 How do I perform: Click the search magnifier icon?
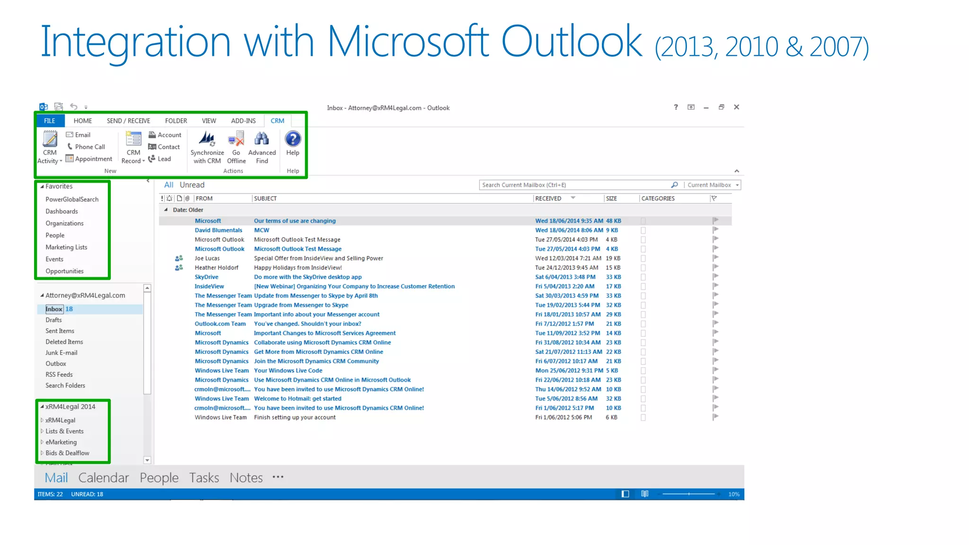(674, 185)
